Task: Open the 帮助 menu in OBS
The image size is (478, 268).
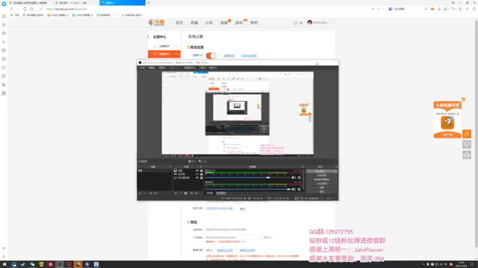Action: pyautogui.click(x=213, y=68)
